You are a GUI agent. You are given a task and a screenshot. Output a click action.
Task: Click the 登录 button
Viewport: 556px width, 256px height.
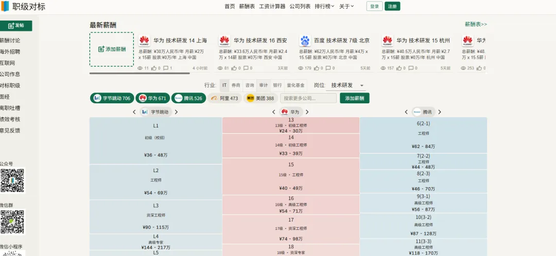[x=374, y=6]
